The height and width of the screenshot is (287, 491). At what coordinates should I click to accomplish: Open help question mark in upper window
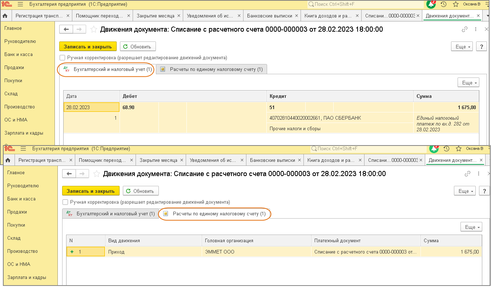point(481,47)
